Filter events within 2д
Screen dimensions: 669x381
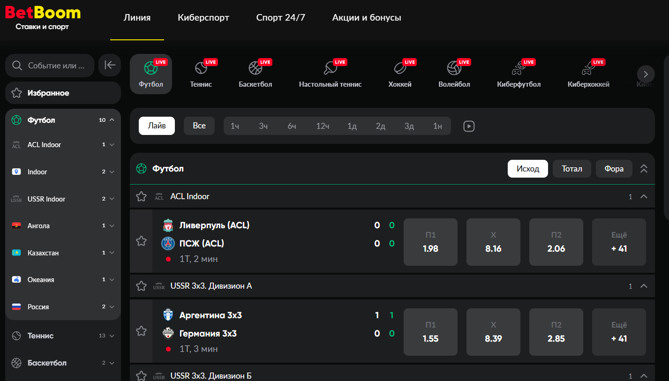[381, 126]
